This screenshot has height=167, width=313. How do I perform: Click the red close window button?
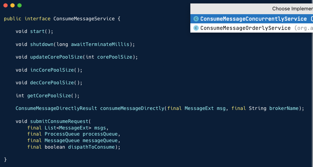click(6, 5)
